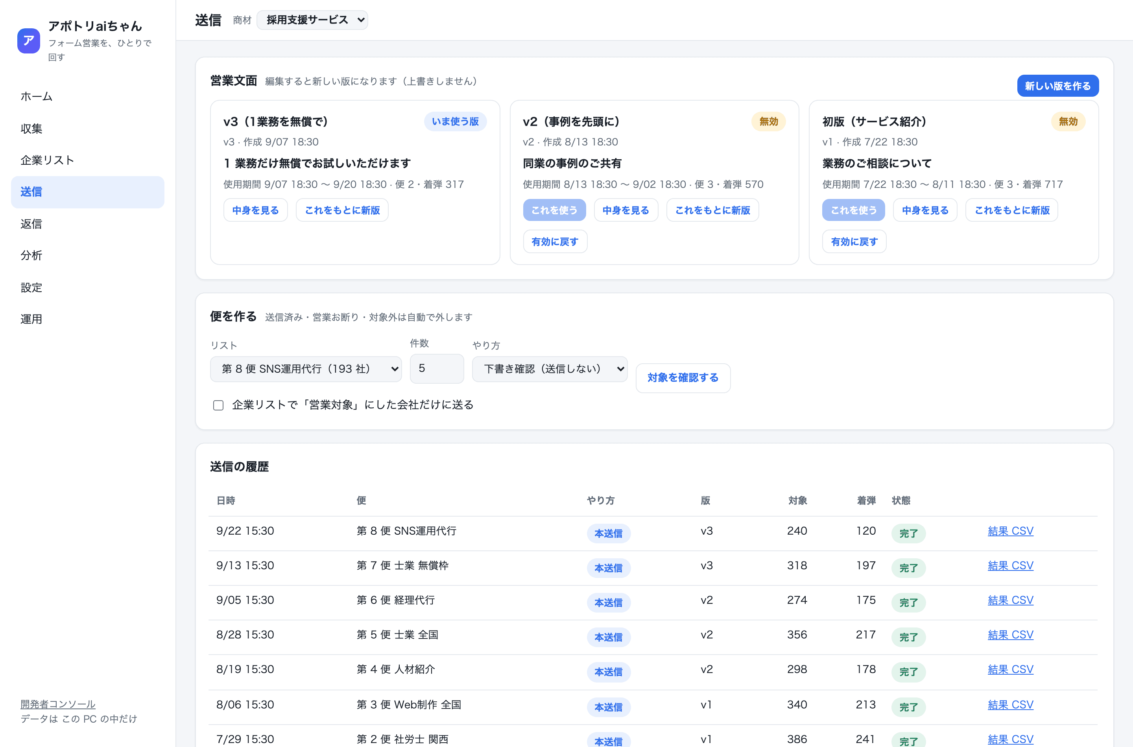Select the 送信 sidebar item
This screenshot has height=747, width=1133.
[87, 192]
